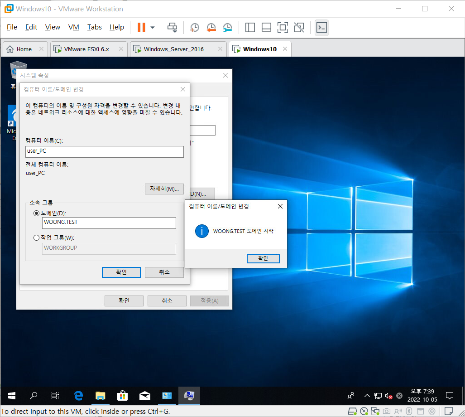Open Task View on the taskbar

pos(55,395)
